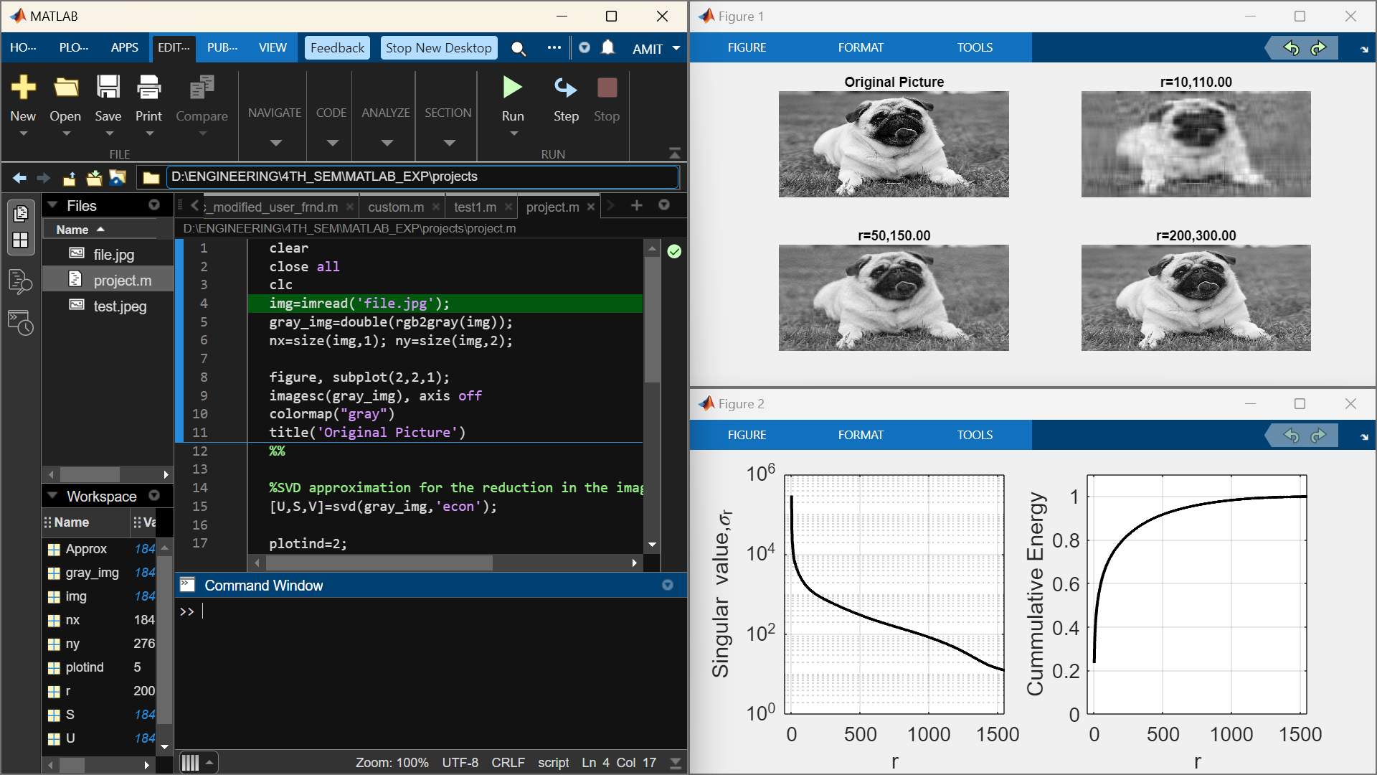Screen dimensions: 1377x775
Task: Switch to the custom.m editor tab
Action: [x=396, y=207]
